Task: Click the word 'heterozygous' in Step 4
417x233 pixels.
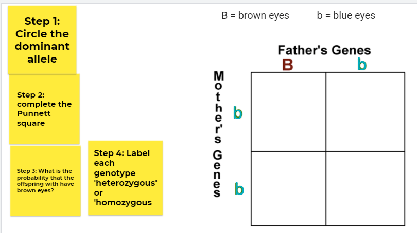Action: 125,183
